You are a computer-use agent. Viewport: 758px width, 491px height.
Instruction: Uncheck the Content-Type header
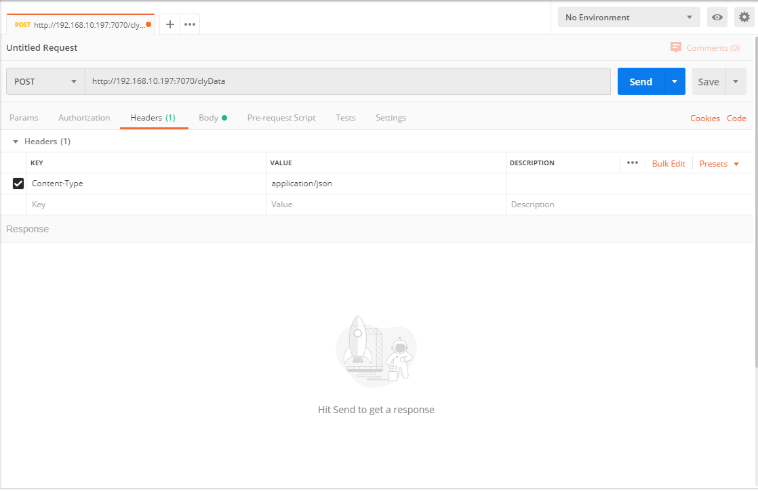click(18, 183)
